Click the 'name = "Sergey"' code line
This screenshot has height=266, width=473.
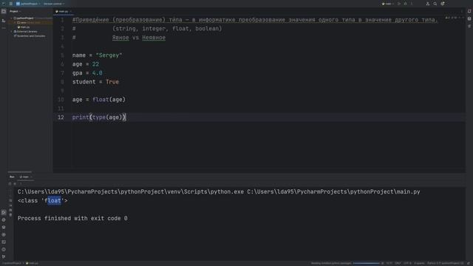97,55
